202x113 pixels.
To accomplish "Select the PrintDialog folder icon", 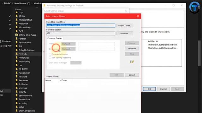I will tap(16, 58).
